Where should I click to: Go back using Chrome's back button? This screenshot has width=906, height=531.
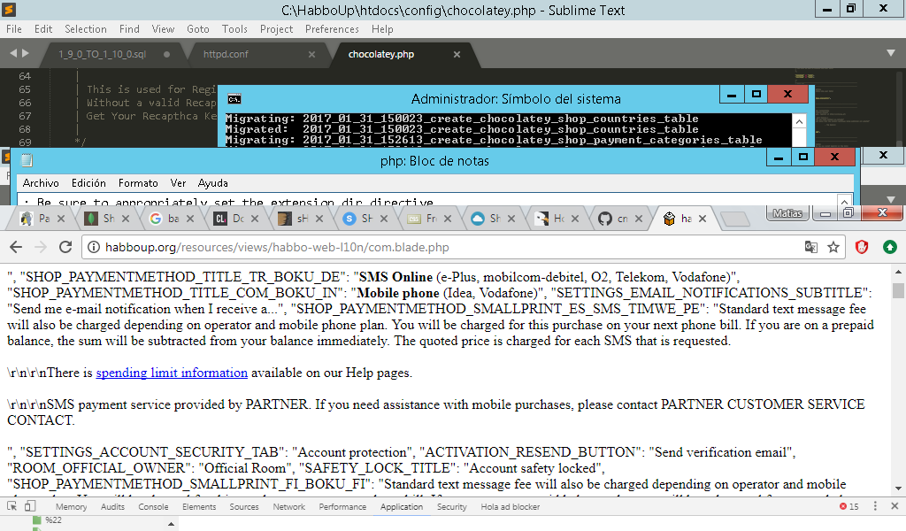click(x=14, y=249)
